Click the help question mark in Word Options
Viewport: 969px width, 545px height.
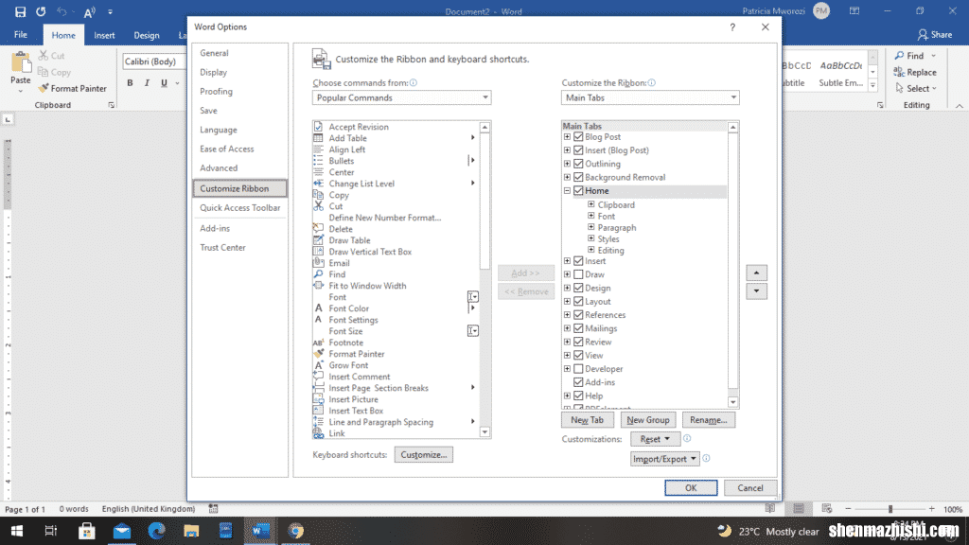tap(732, 27)
